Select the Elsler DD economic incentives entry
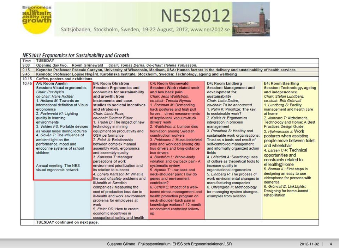 pos(119,213)
